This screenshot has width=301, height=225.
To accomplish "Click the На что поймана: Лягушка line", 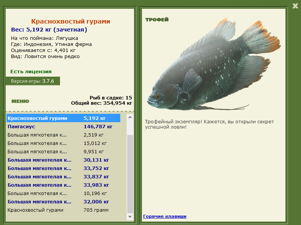I will coord(44,38).
